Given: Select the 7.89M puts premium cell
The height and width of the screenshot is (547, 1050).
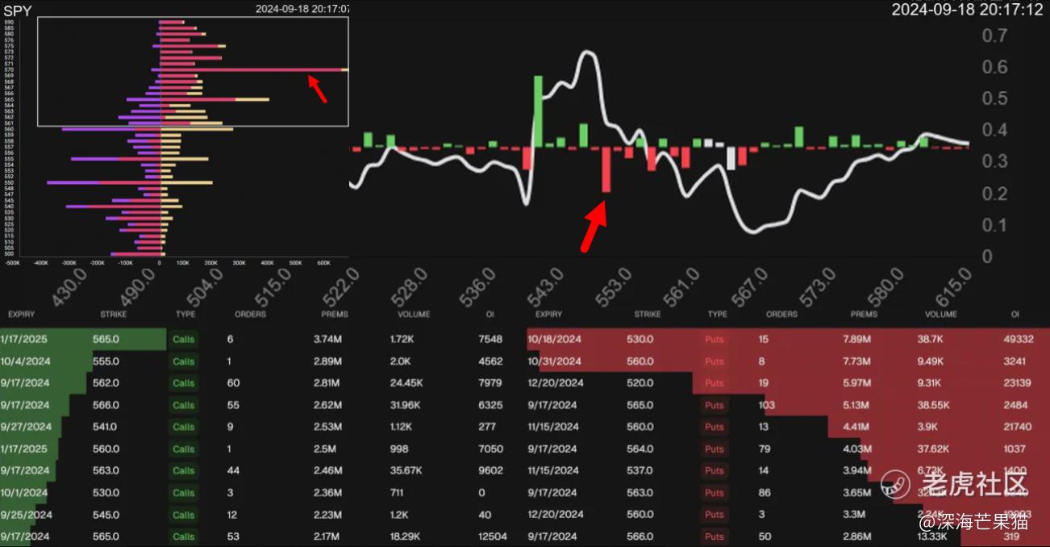Looking at the screenshot, I should coord(856,340).
